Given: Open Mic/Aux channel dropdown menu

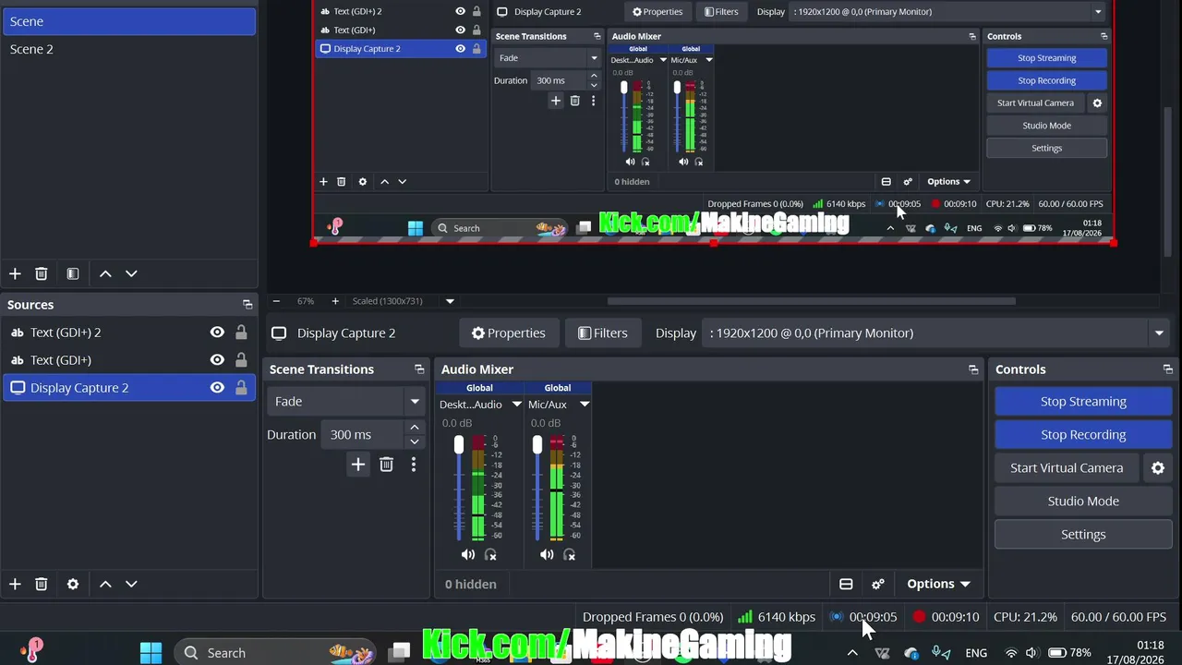Looking at the screenshot, I should coord(585,405).
